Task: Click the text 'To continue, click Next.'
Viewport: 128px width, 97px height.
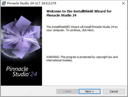Action: click(x=80, y=30)
